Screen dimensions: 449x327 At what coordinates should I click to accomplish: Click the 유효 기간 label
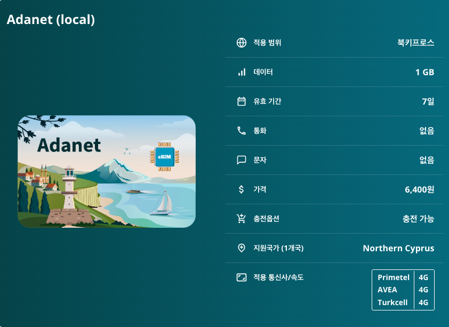267,101
